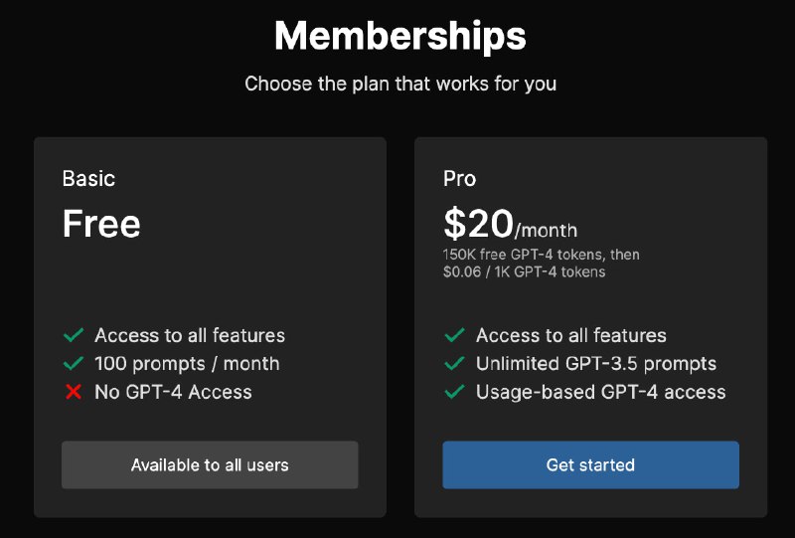
Task: Click the red X beside No GPT-4 Access
Action: click(73, 392)
